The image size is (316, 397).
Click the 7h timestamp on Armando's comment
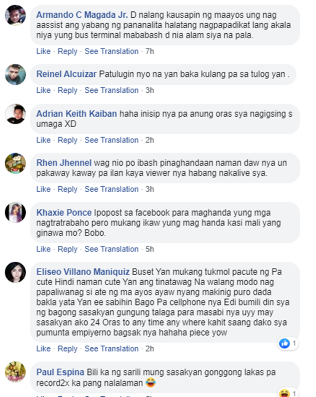click(x=150, y=51)
